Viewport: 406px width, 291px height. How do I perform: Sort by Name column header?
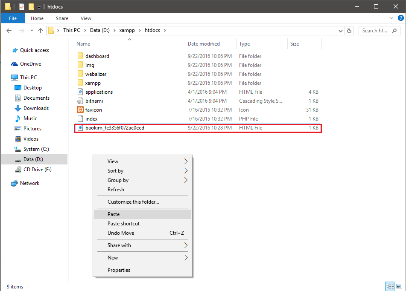(129, 44)
